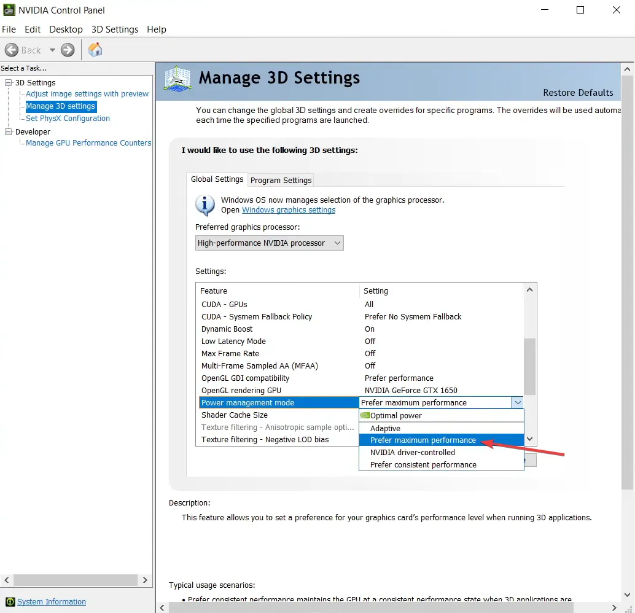Click the NVIDIA Control Panel title icon
The image size is (635, 613).
[9, 10]
